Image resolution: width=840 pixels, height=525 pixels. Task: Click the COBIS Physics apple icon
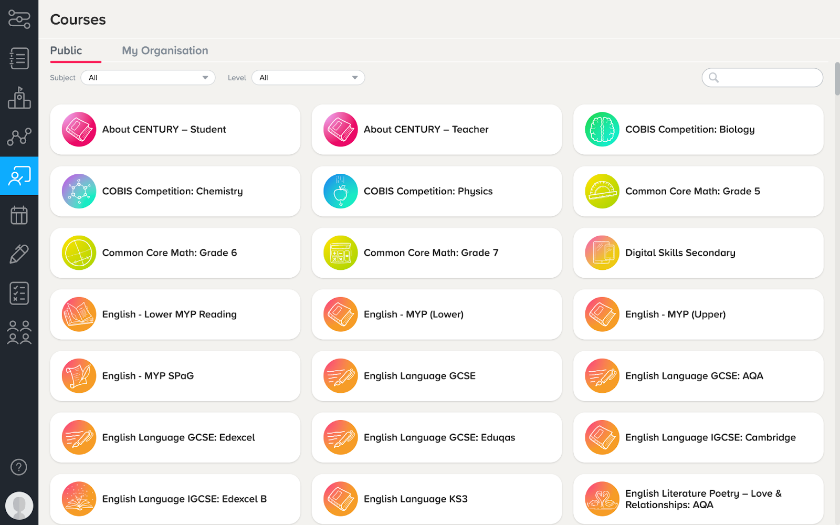341,191
